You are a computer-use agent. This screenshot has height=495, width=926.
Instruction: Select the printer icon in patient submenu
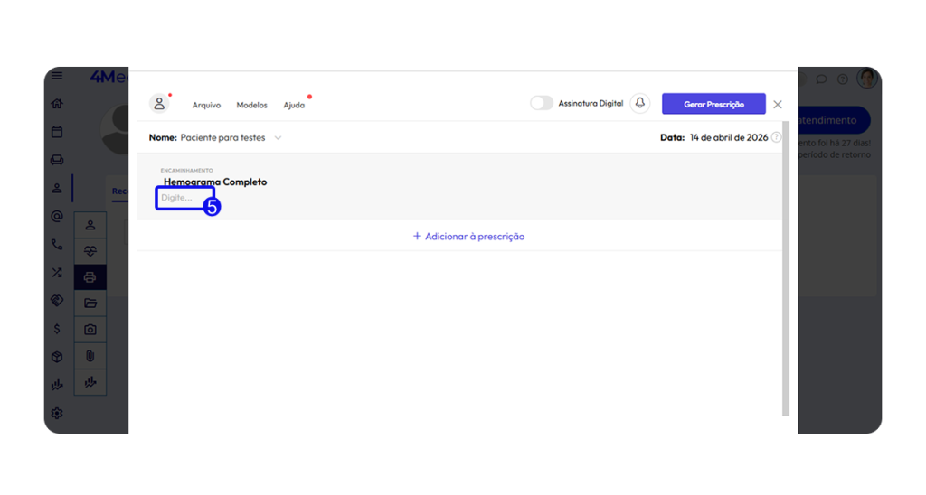(x=90, y=277)
